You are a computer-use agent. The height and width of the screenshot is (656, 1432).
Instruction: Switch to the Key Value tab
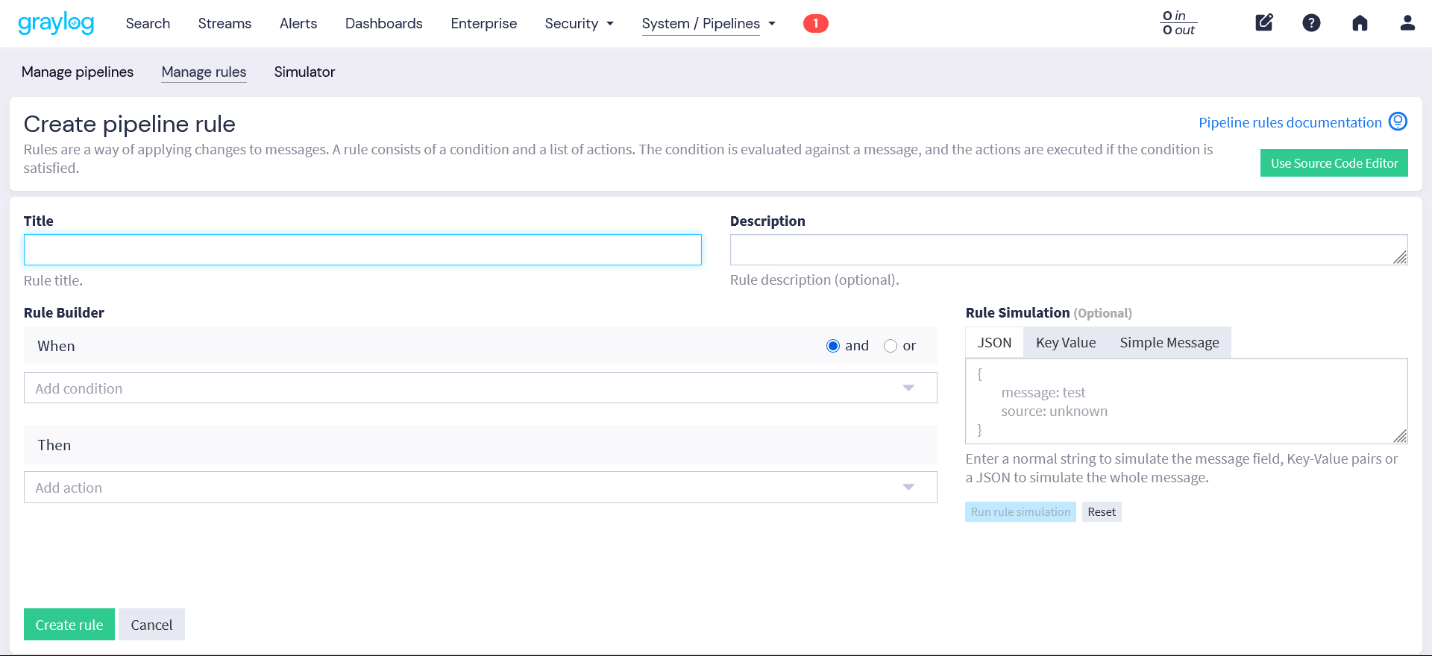click(1065, 343)
